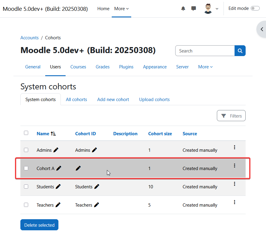Click the magnifying glass search button
Screen dimensions: 266x233
click(240, 51)
